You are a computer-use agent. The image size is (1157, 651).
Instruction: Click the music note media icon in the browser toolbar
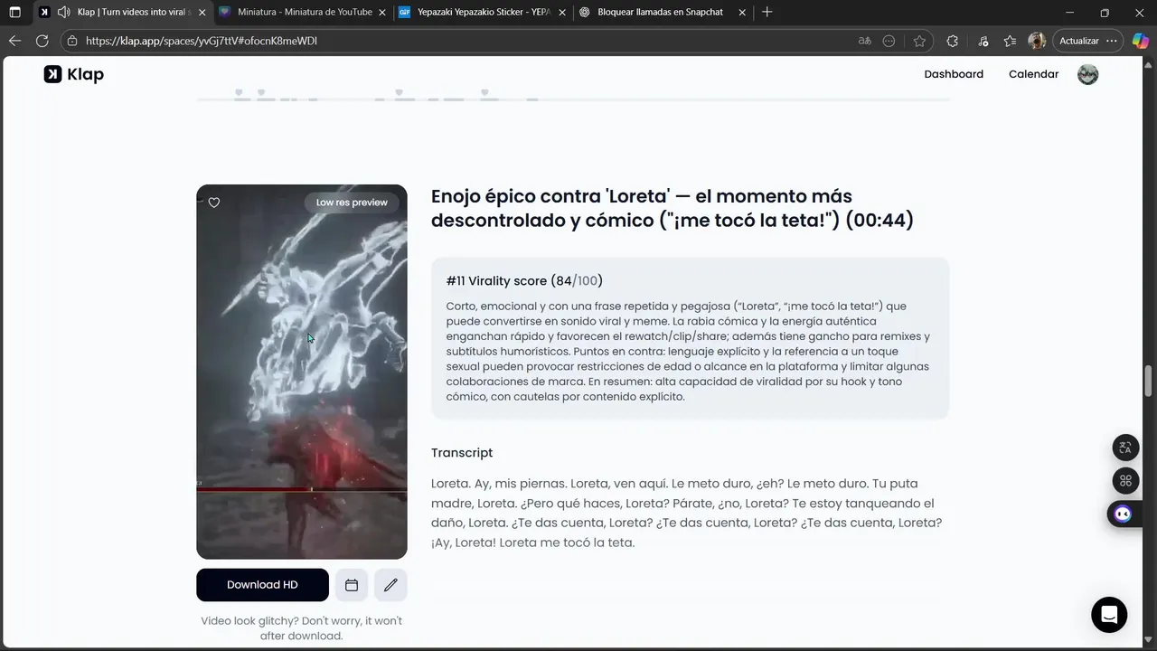tap(983, 41)
